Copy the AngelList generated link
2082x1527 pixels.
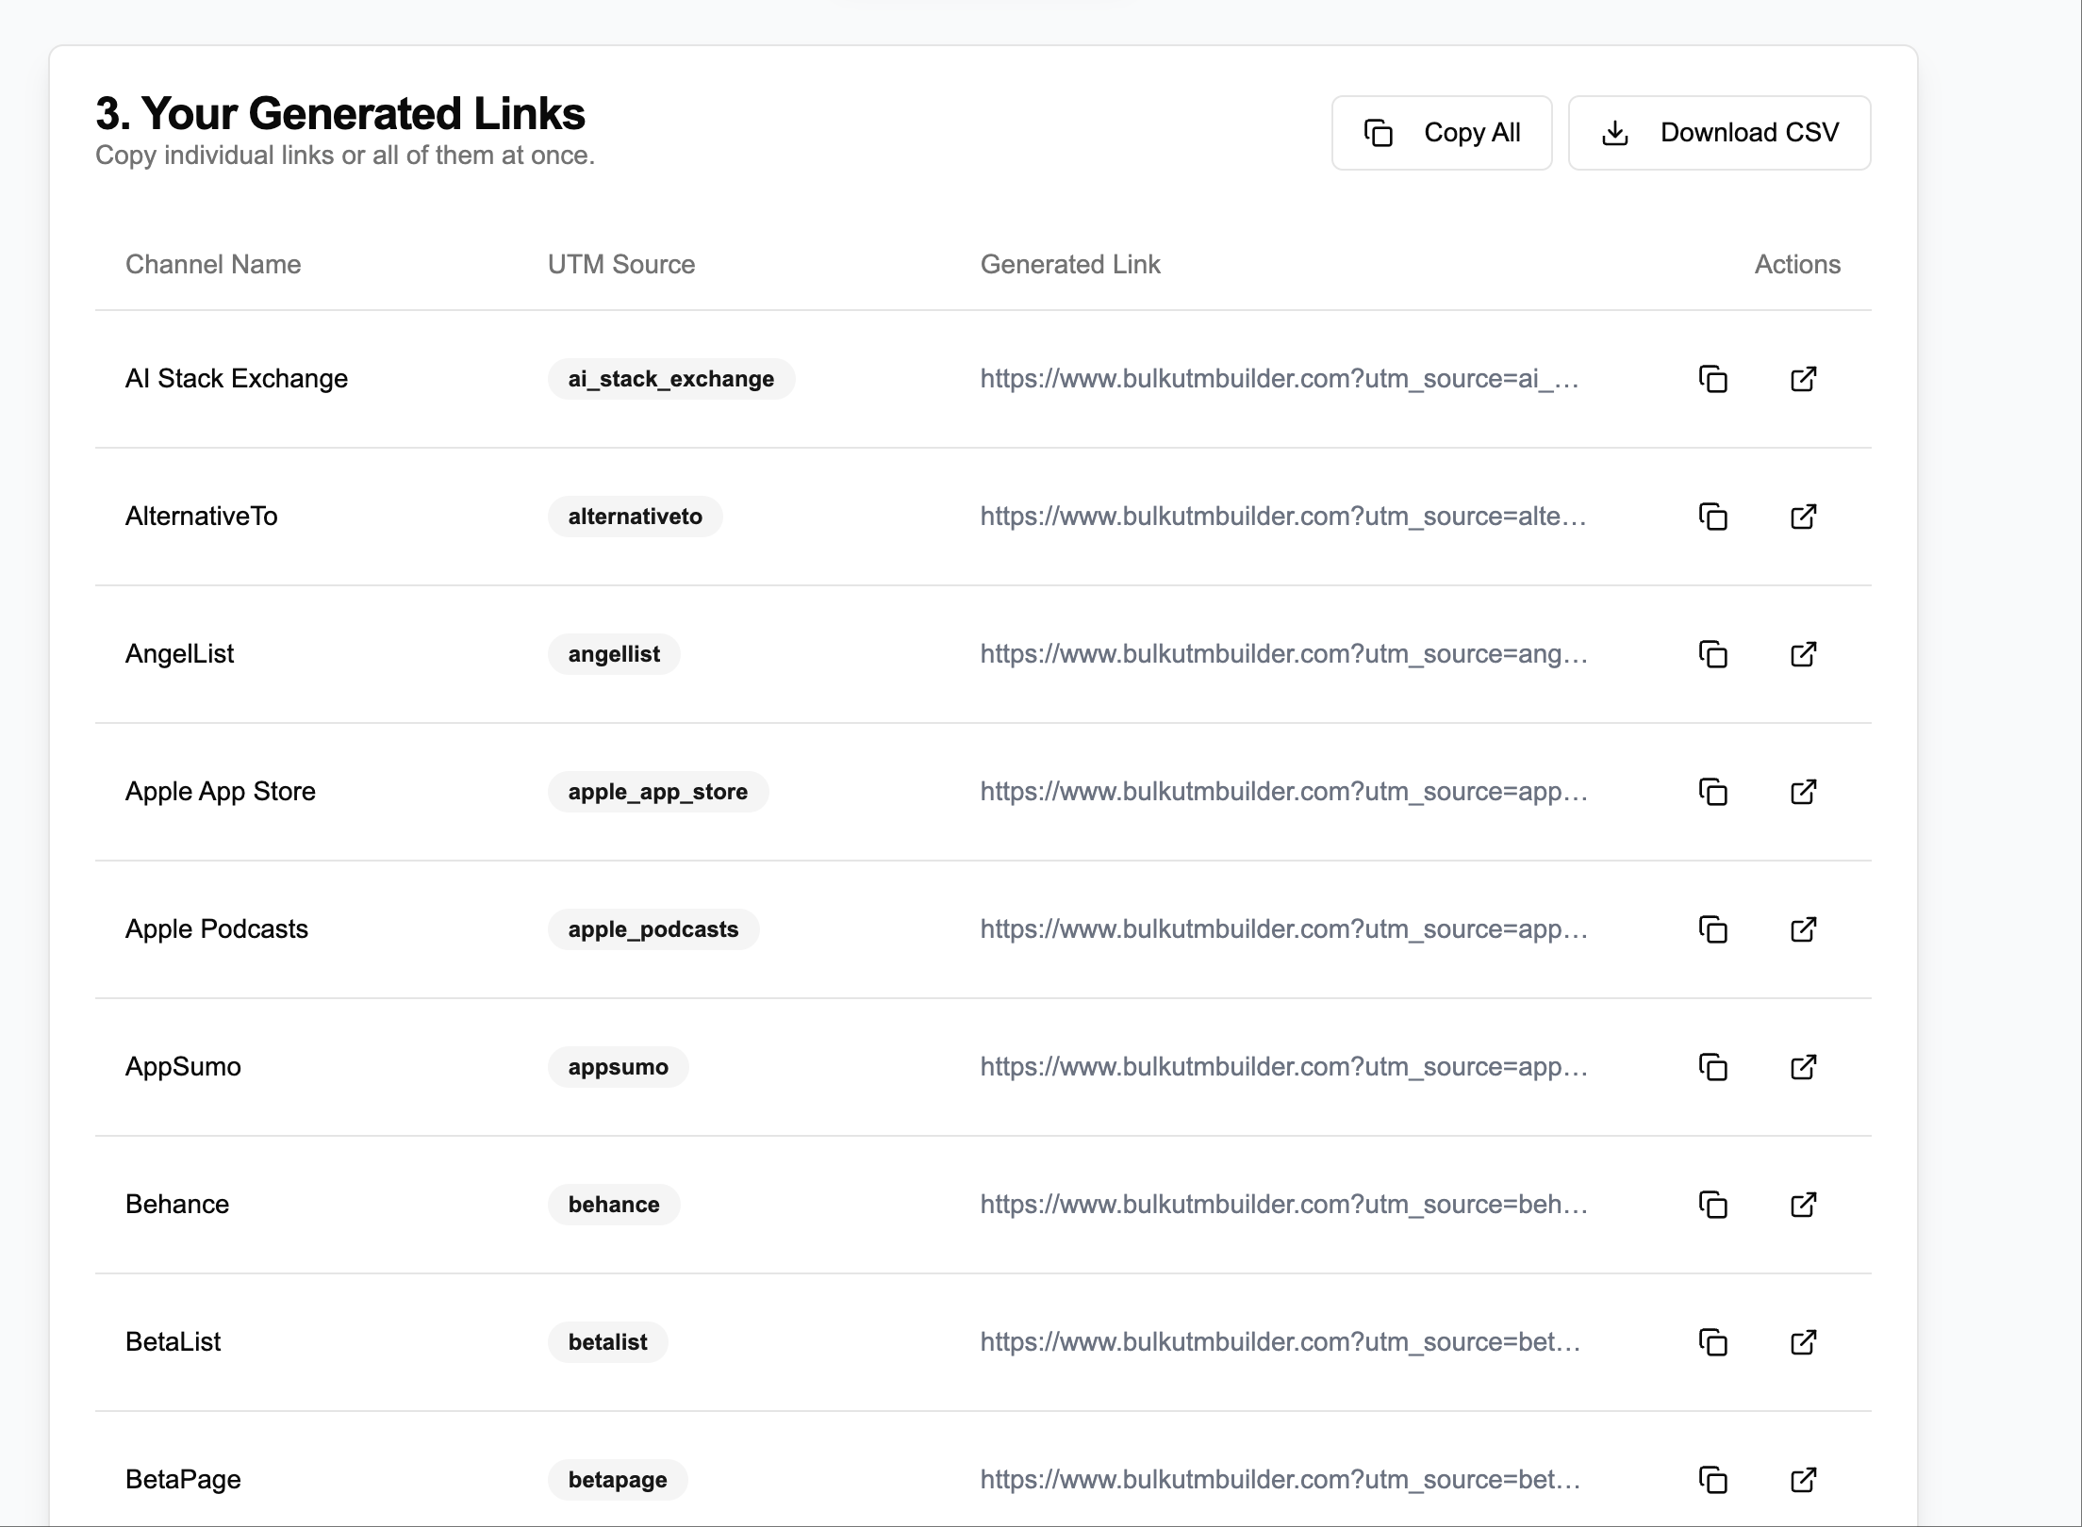tap(1712, 654)
